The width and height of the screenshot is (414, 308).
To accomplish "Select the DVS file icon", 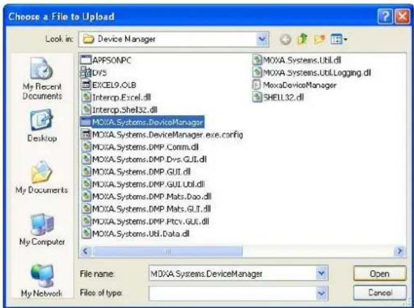I will [86, 72].
